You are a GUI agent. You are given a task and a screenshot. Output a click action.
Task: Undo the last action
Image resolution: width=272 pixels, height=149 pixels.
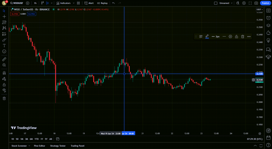coord(113,3)
